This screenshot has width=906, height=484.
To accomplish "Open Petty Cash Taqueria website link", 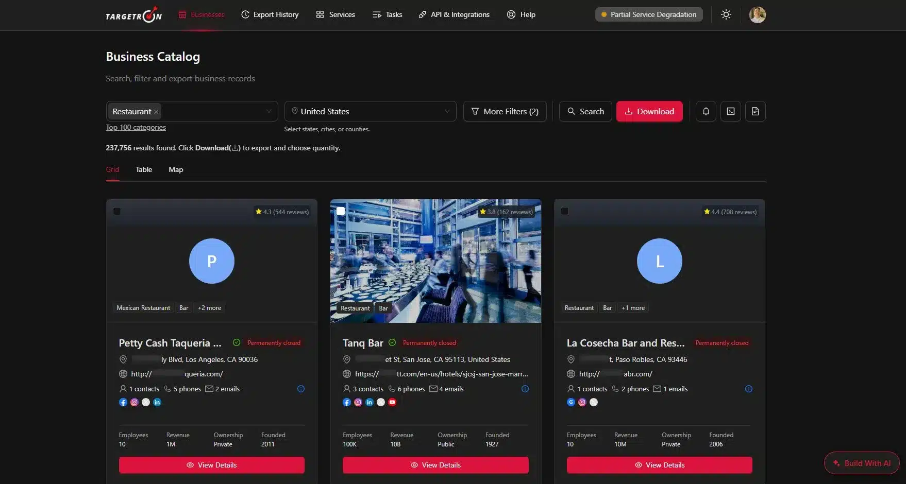I will tap(177, 374).
